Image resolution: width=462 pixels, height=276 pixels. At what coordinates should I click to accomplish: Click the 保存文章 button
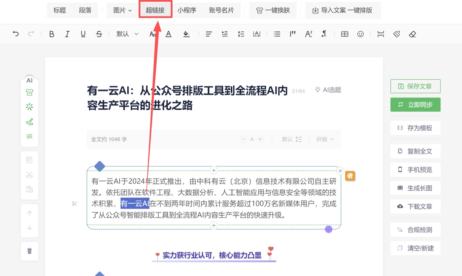[415, 86]
